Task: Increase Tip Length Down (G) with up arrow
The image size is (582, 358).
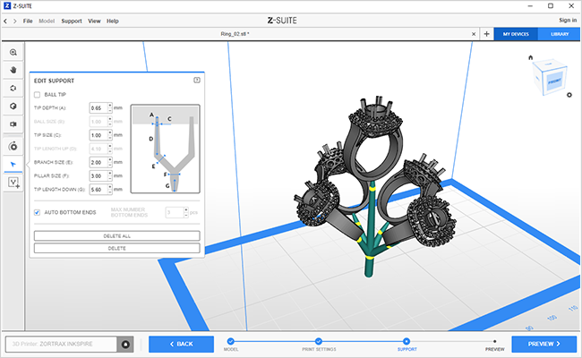Action: pyautogui.click(x=110, y=187)
